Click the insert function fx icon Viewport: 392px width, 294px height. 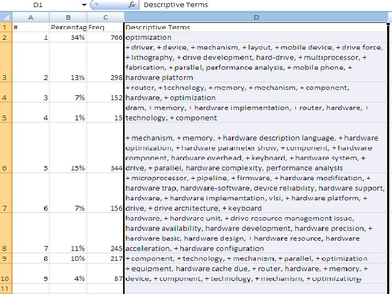[x=132, y=5]
